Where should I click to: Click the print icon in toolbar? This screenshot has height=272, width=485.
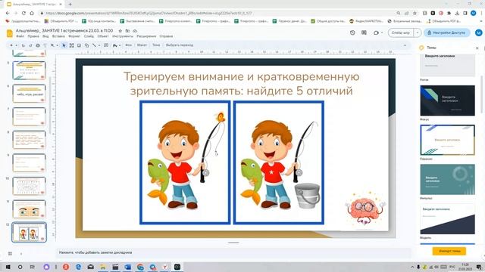click(38, 45)
